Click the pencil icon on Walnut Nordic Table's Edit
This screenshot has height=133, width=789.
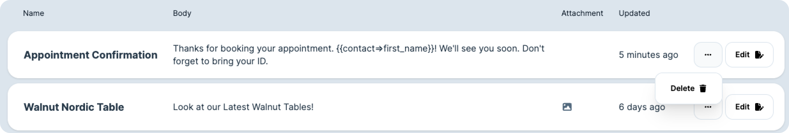click(759, 107)
